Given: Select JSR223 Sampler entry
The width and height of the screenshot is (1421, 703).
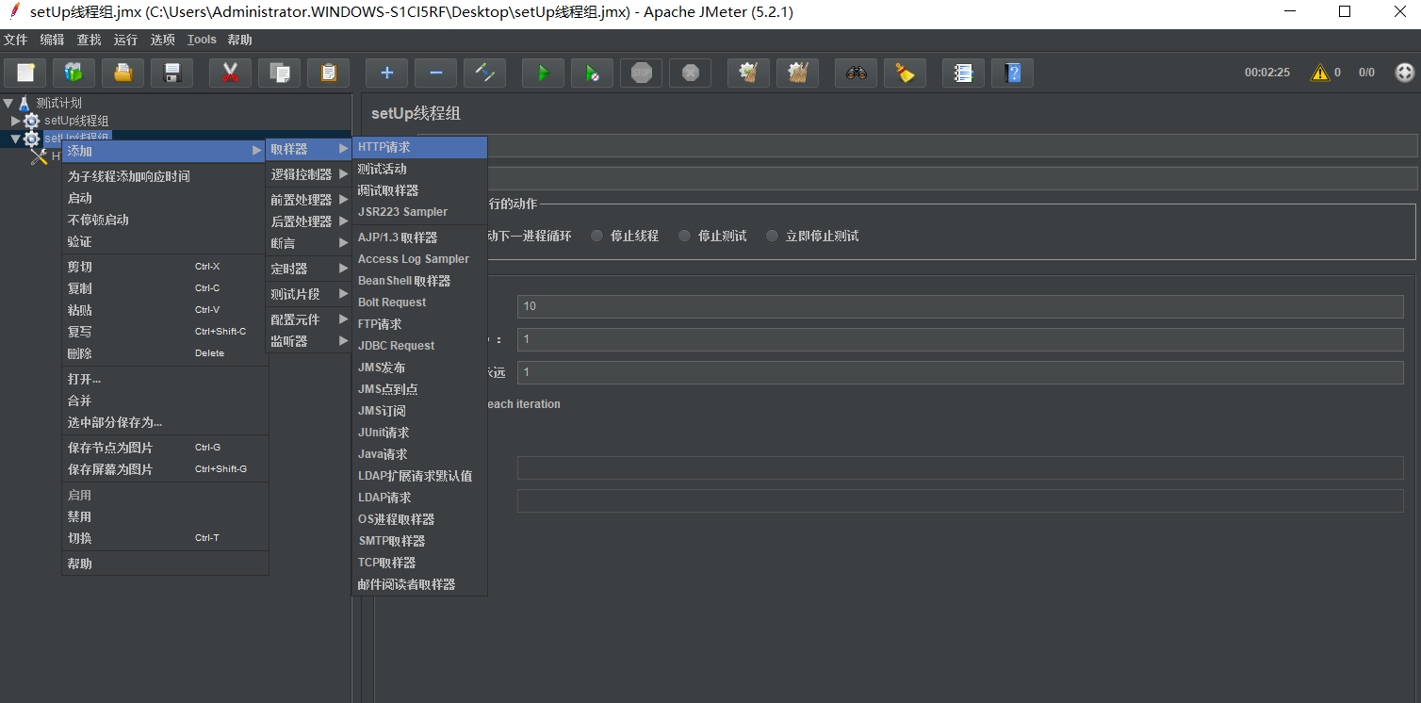Looking at the screenshot, I should pyautogui.click(x=419, y=212).
